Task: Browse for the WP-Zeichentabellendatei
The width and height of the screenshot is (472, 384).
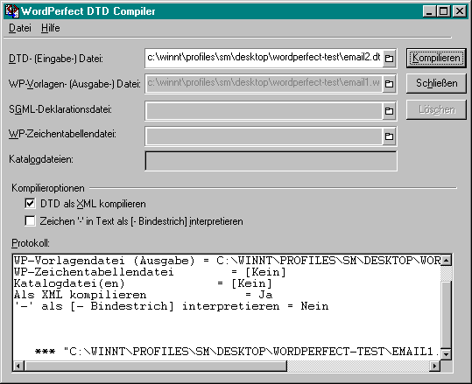Action: (x=389, y=136)
